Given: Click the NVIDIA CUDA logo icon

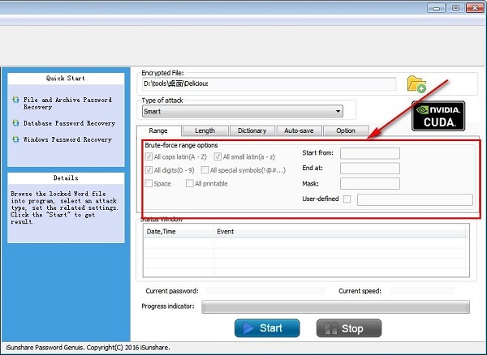Looking at the screenshot, I should pyautogui.click(x=437, y=116).
